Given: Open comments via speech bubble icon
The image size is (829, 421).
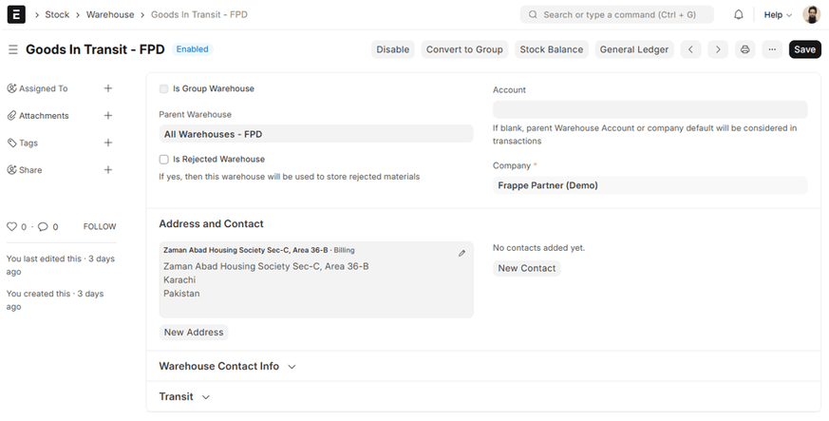Looking at the screenshot, I should coord(43,226).
